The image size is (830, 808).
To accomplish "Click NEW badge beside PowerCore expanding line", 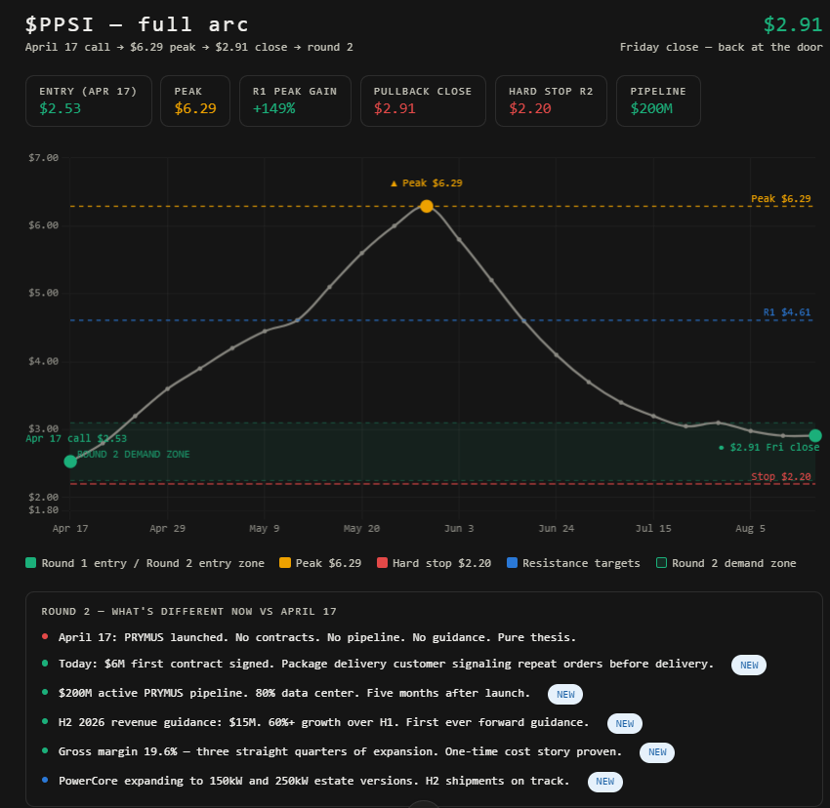I will pos(605,782).
